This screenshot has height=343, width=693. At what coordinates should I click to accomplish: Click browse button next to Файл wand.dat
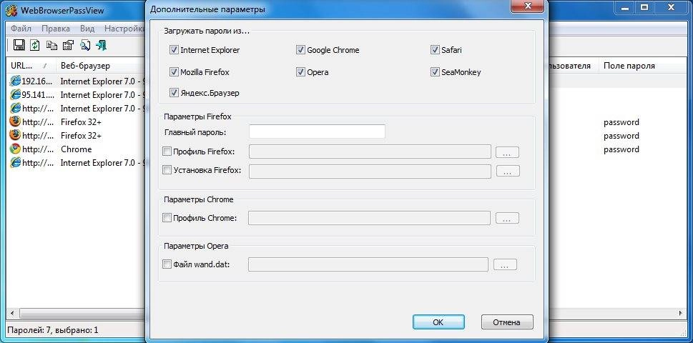(x=505, y=265)
